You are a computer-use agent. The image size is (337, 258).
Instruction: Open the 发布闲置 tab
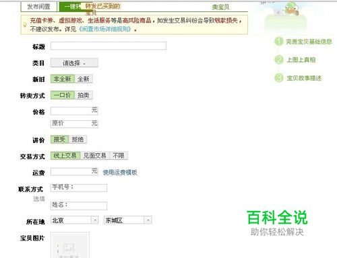tap(39, 7)
